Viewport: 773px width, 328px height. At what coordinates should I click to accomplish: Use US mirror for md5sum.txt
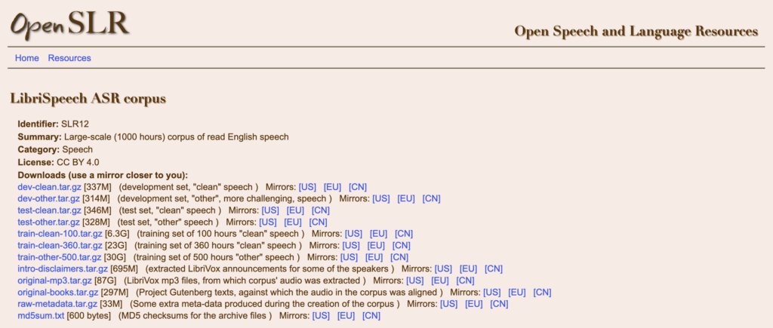(321, 316)
